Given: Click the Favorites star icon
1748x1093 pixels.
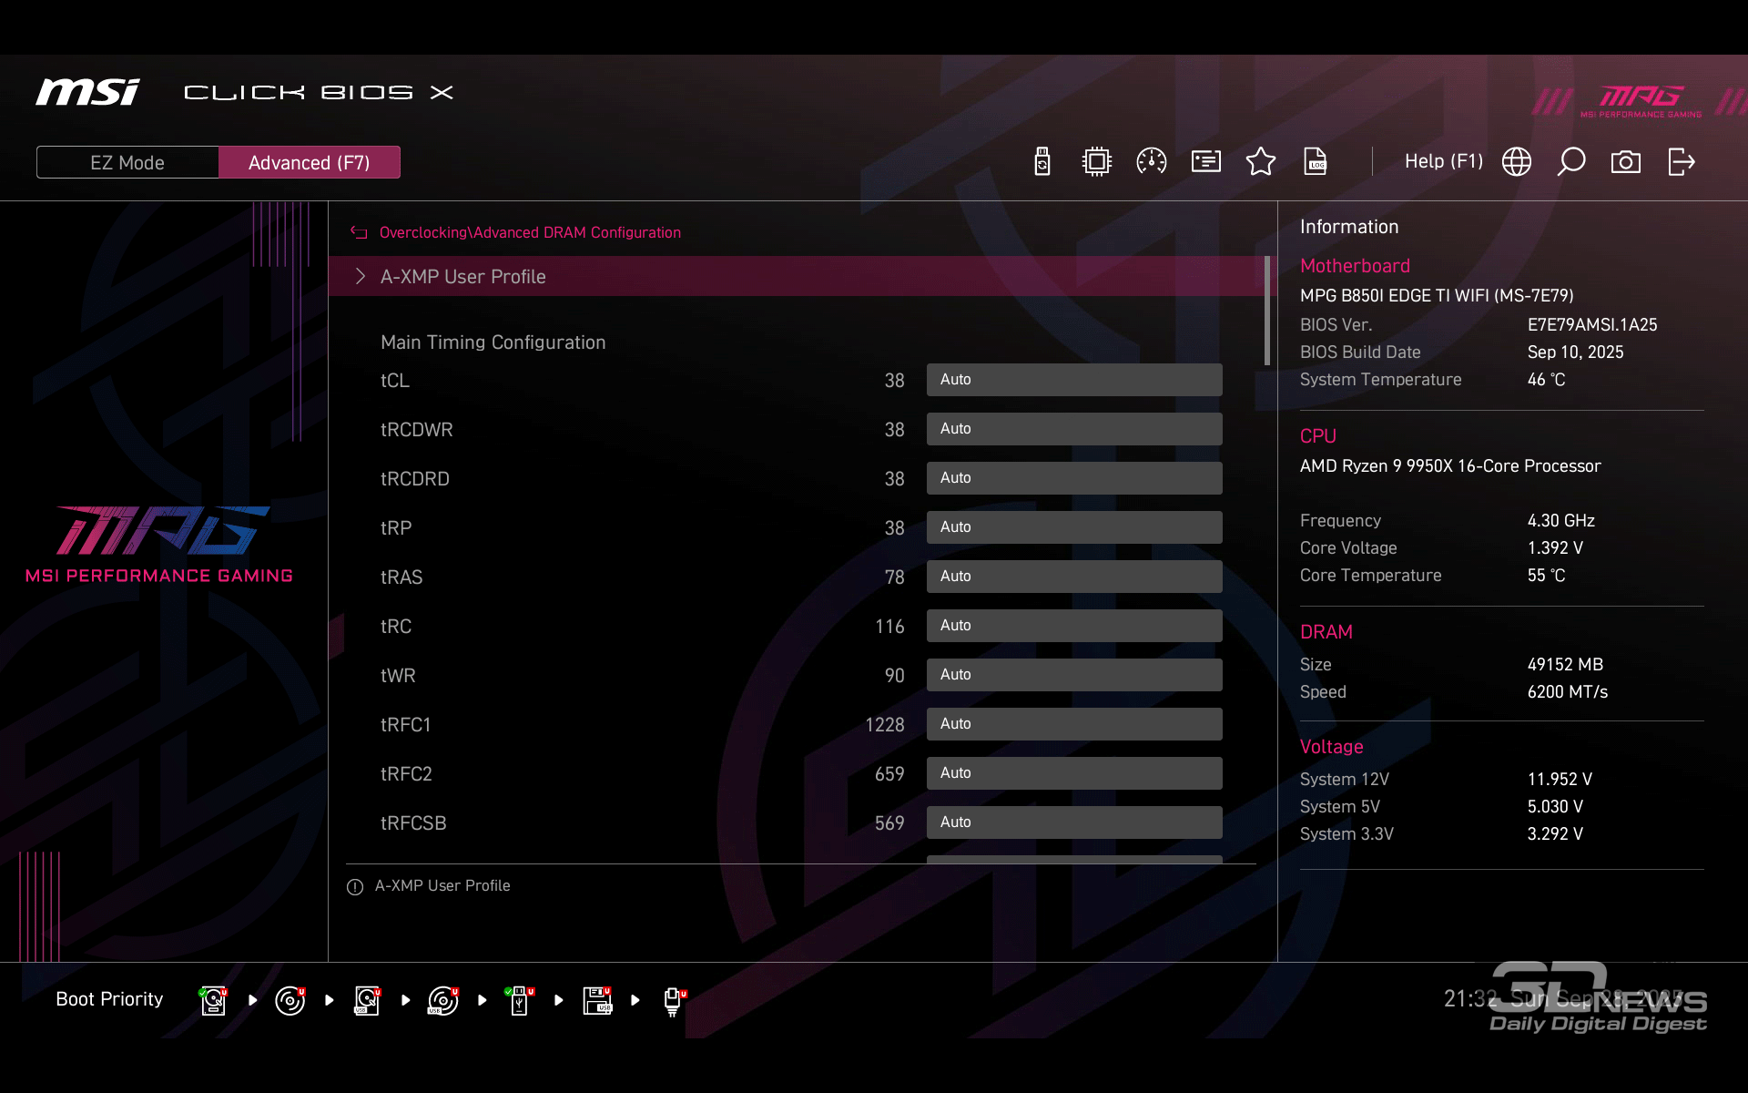Looking at the screenshot, I should [x=1261, y=162].
